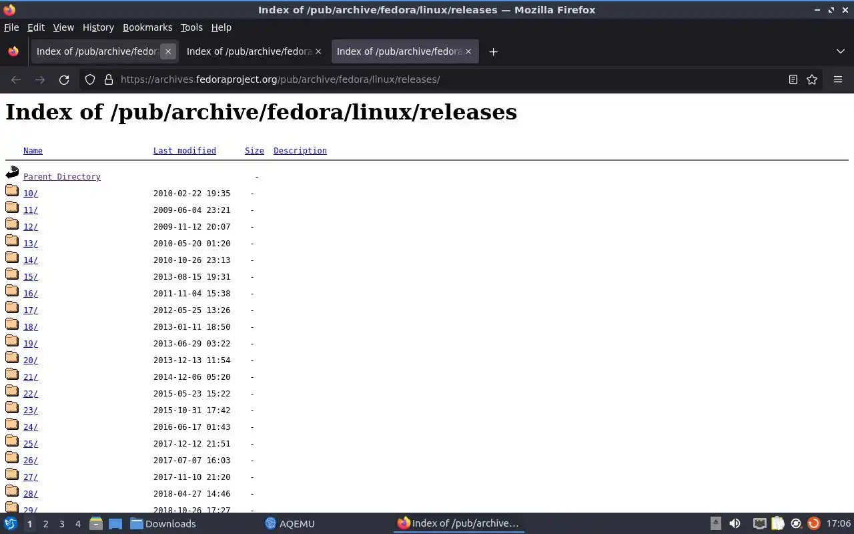Open the 27/ directory link
Viewport: 854px width, 534px height.
[31, 477]
